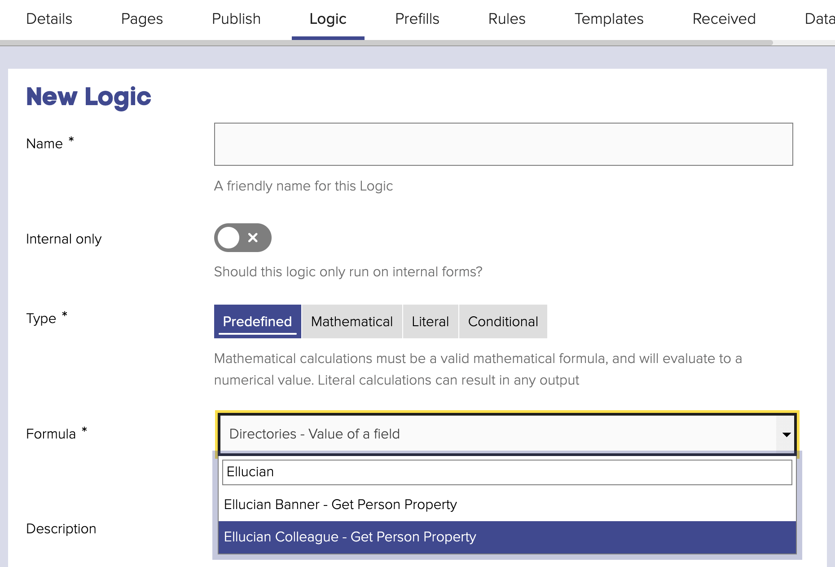The image size is (835, 567).
Task: Click the Formula dropdown arrow
Action: click(x=786, y=434)
